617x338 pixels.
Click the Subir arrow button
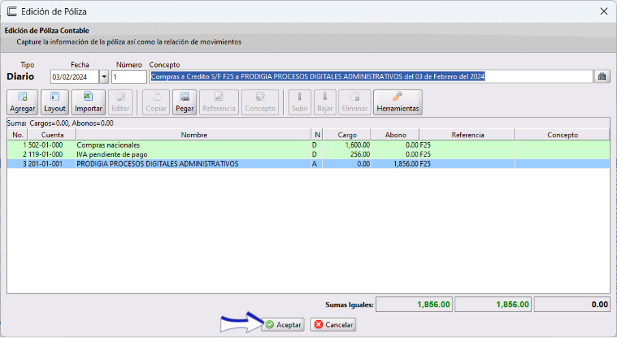[300, 102]
